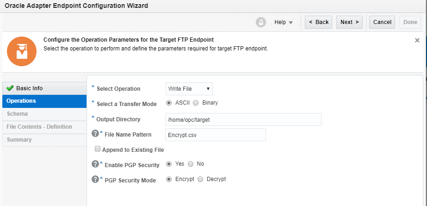Click green checkmark icon beside Basic Info
427x206 pixels.
10,88
